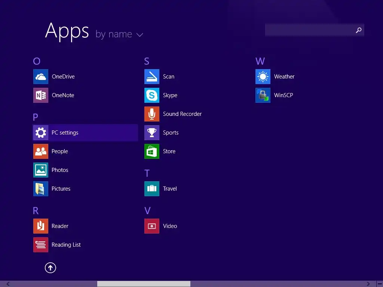Open the Reading List icon
This screenshot has width=383, height=287.
point(41,244)
